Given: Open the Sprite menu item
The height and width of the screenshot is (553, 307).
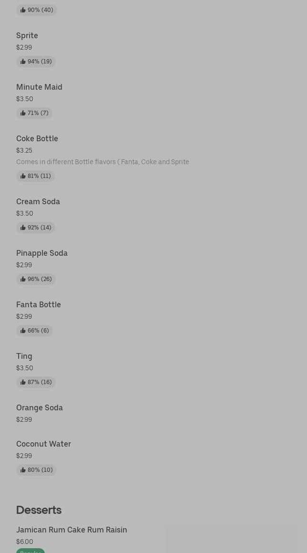Looking at the screenshot, I should pos(27,35).
